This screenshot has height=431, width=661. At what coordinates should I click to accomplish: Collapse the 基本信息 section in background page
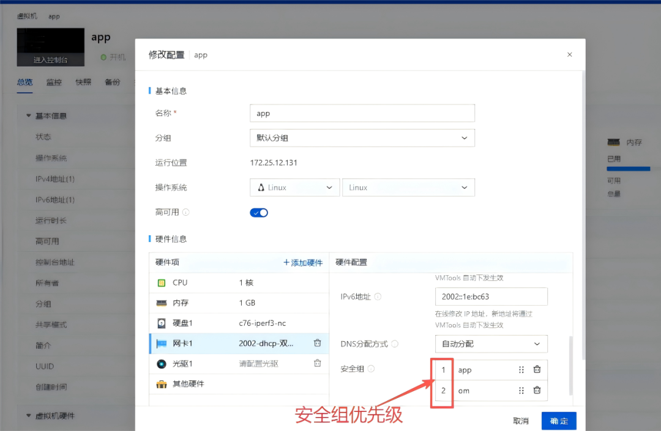point(29,116)
